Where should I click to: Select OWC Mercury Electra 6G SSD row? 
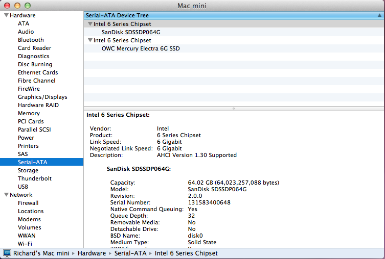141,48
